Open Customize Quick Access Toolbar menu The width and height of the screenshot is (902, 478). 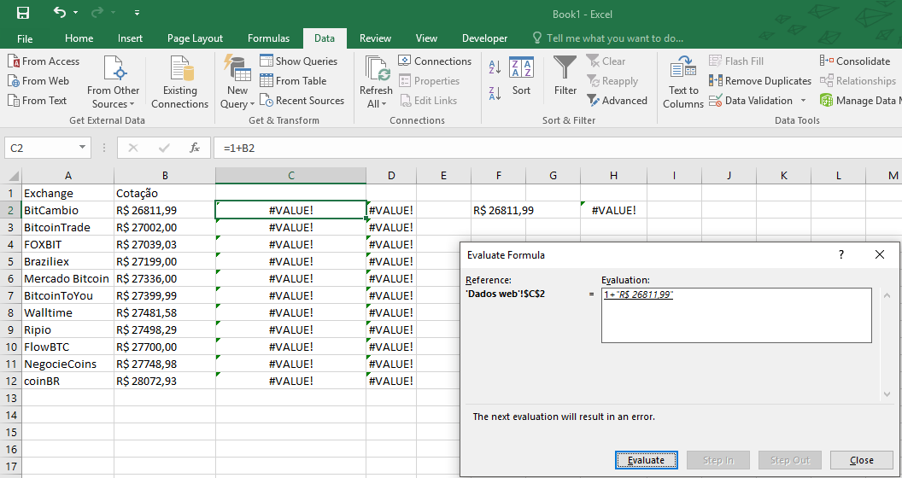(137, 13)
